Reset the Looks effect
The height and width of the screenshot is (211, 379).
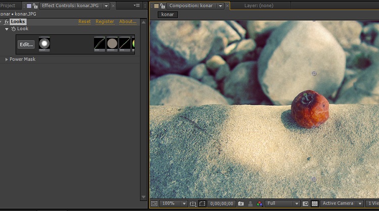coord(84,22)
